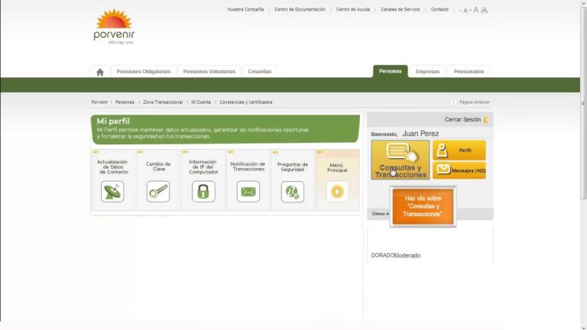Return via Menú Principal arrow icon

337,191
